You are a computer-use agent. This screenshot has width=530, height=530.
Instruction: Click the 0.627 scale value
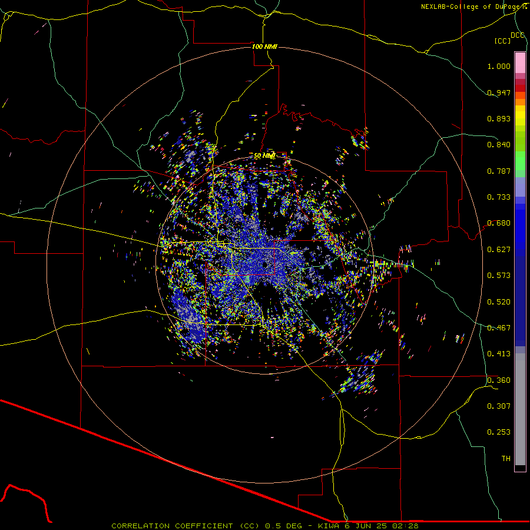coord(499,250)
